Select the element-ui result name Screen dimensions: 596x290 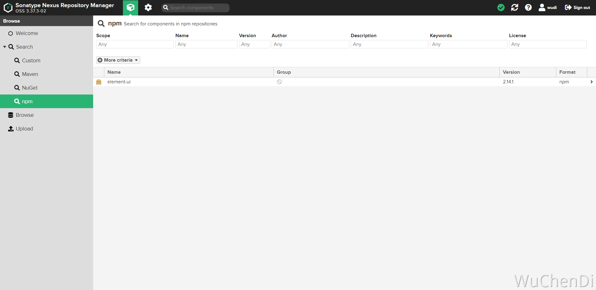119,82
